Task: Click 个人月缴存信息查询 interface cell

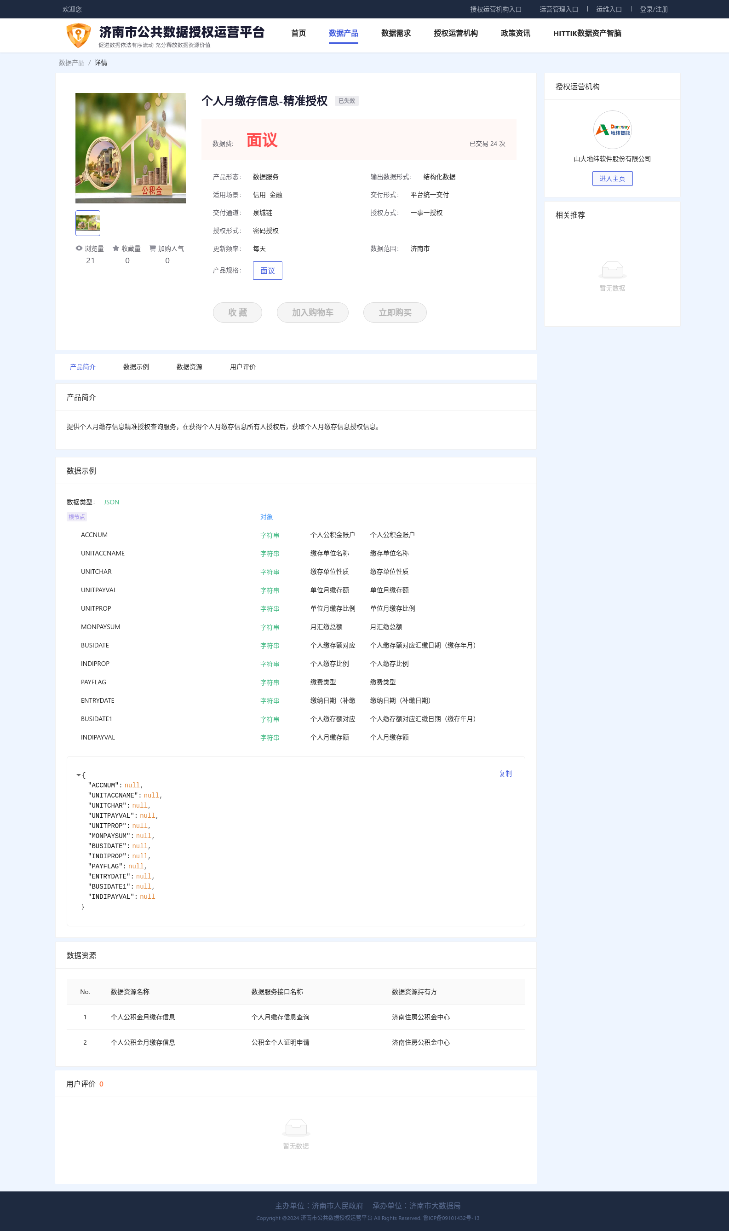Action: coord(280,1017)
